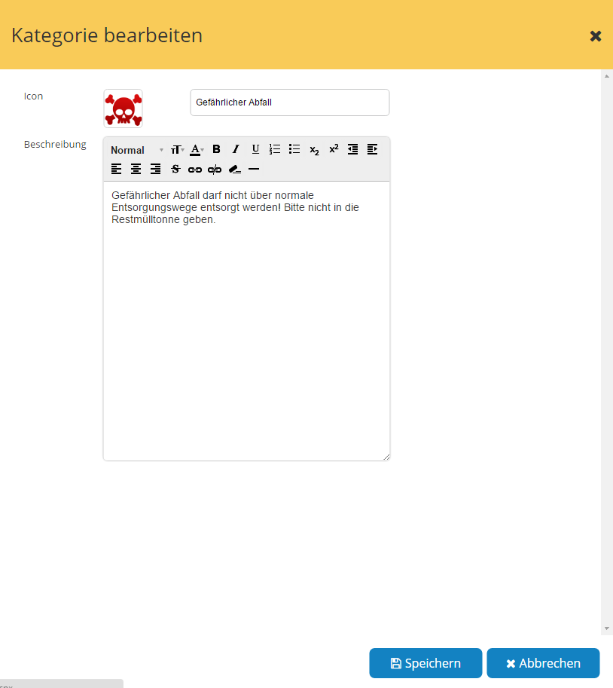Screen dimensions: 613x688
Task: Cancel editing with the Abbrechen button
Action: coord(543,663)
